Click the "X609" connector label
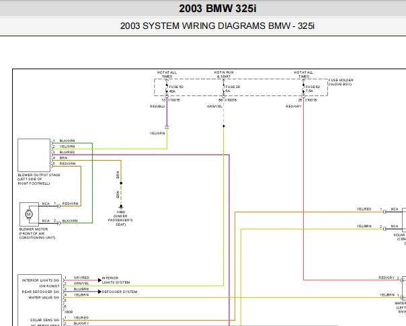Image resolution: width=406 pixels, height=326 pixels. [69, 312]
